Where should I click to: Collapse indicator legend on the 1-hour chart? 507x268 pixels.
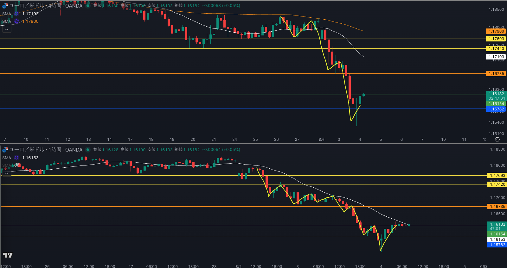7,173
